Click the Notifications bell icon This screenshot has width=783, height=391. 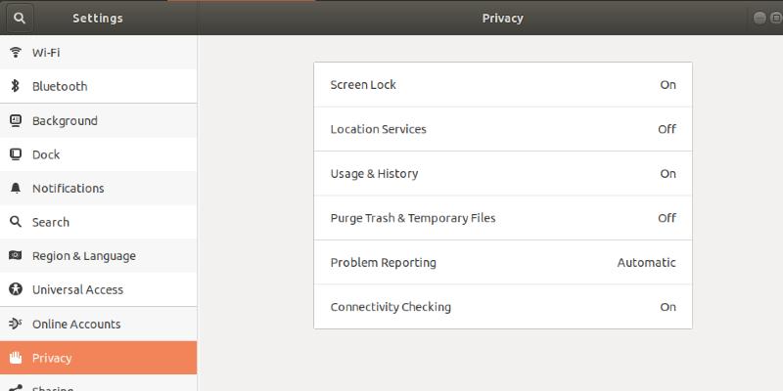point(16,189)
